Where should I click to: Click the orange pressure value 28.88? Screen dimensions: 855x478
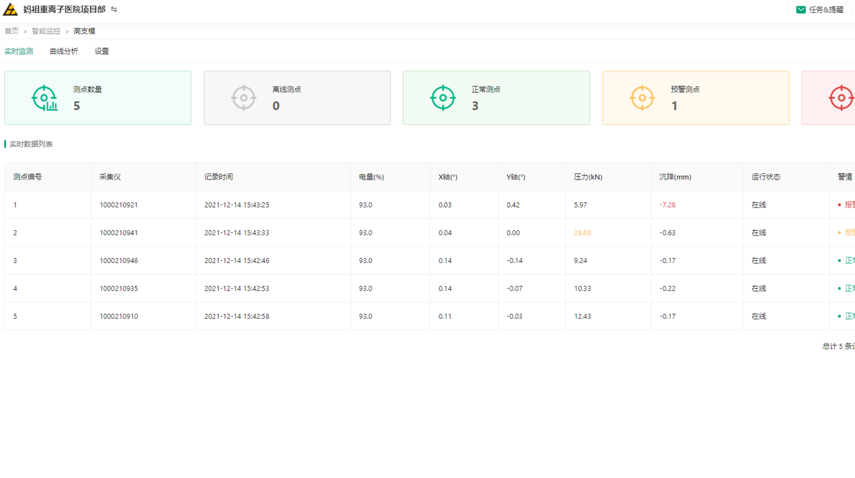point(583,233)
